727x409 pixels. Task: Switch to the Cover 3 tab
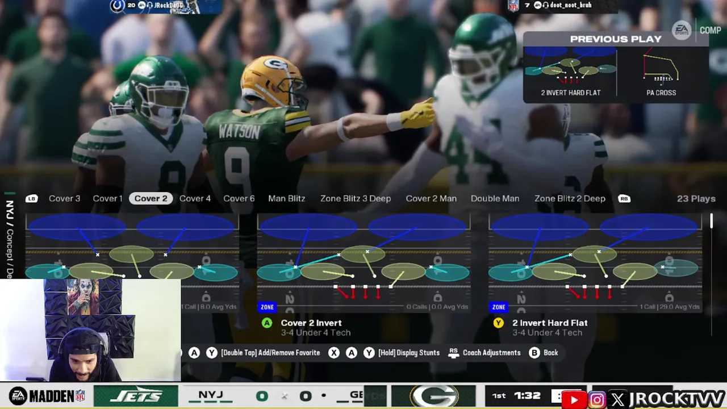click(x=64, y=198)
